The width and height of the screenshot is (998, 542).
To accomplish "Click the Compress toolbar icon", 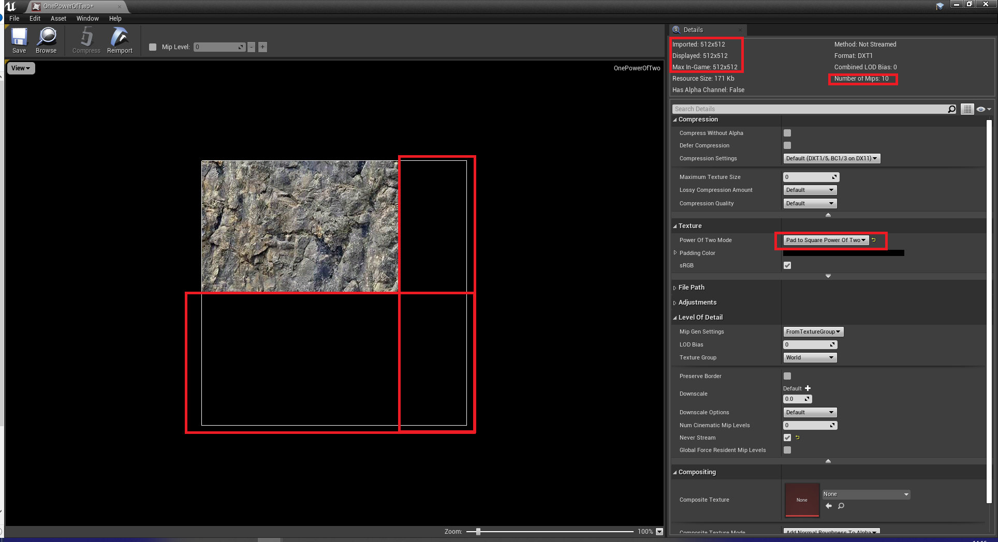I will (x=86, y=40).
